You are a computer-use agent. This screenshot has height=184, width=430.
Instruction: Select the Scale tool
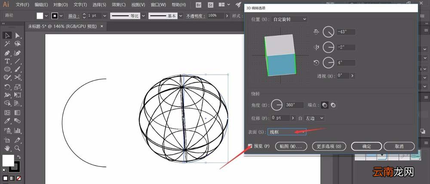[18, 87]
